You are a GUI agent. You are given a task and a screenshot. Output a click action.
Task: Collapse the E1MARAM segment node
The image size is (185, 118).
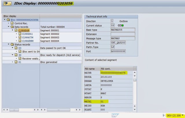pos(12,30)
